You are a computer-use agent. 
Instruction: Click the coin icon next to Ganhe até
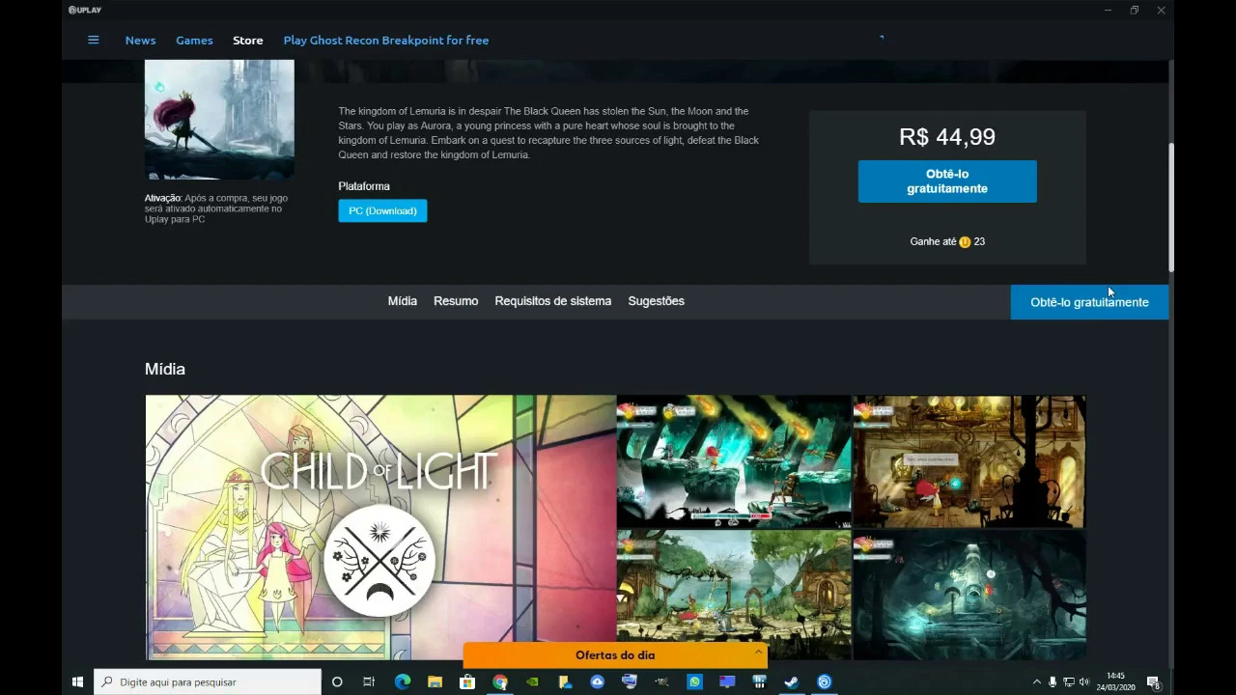click(964, 241)
